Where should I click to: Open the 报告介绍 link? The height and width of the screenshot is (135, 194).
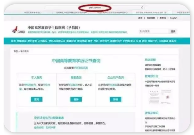tap(39, 128)
